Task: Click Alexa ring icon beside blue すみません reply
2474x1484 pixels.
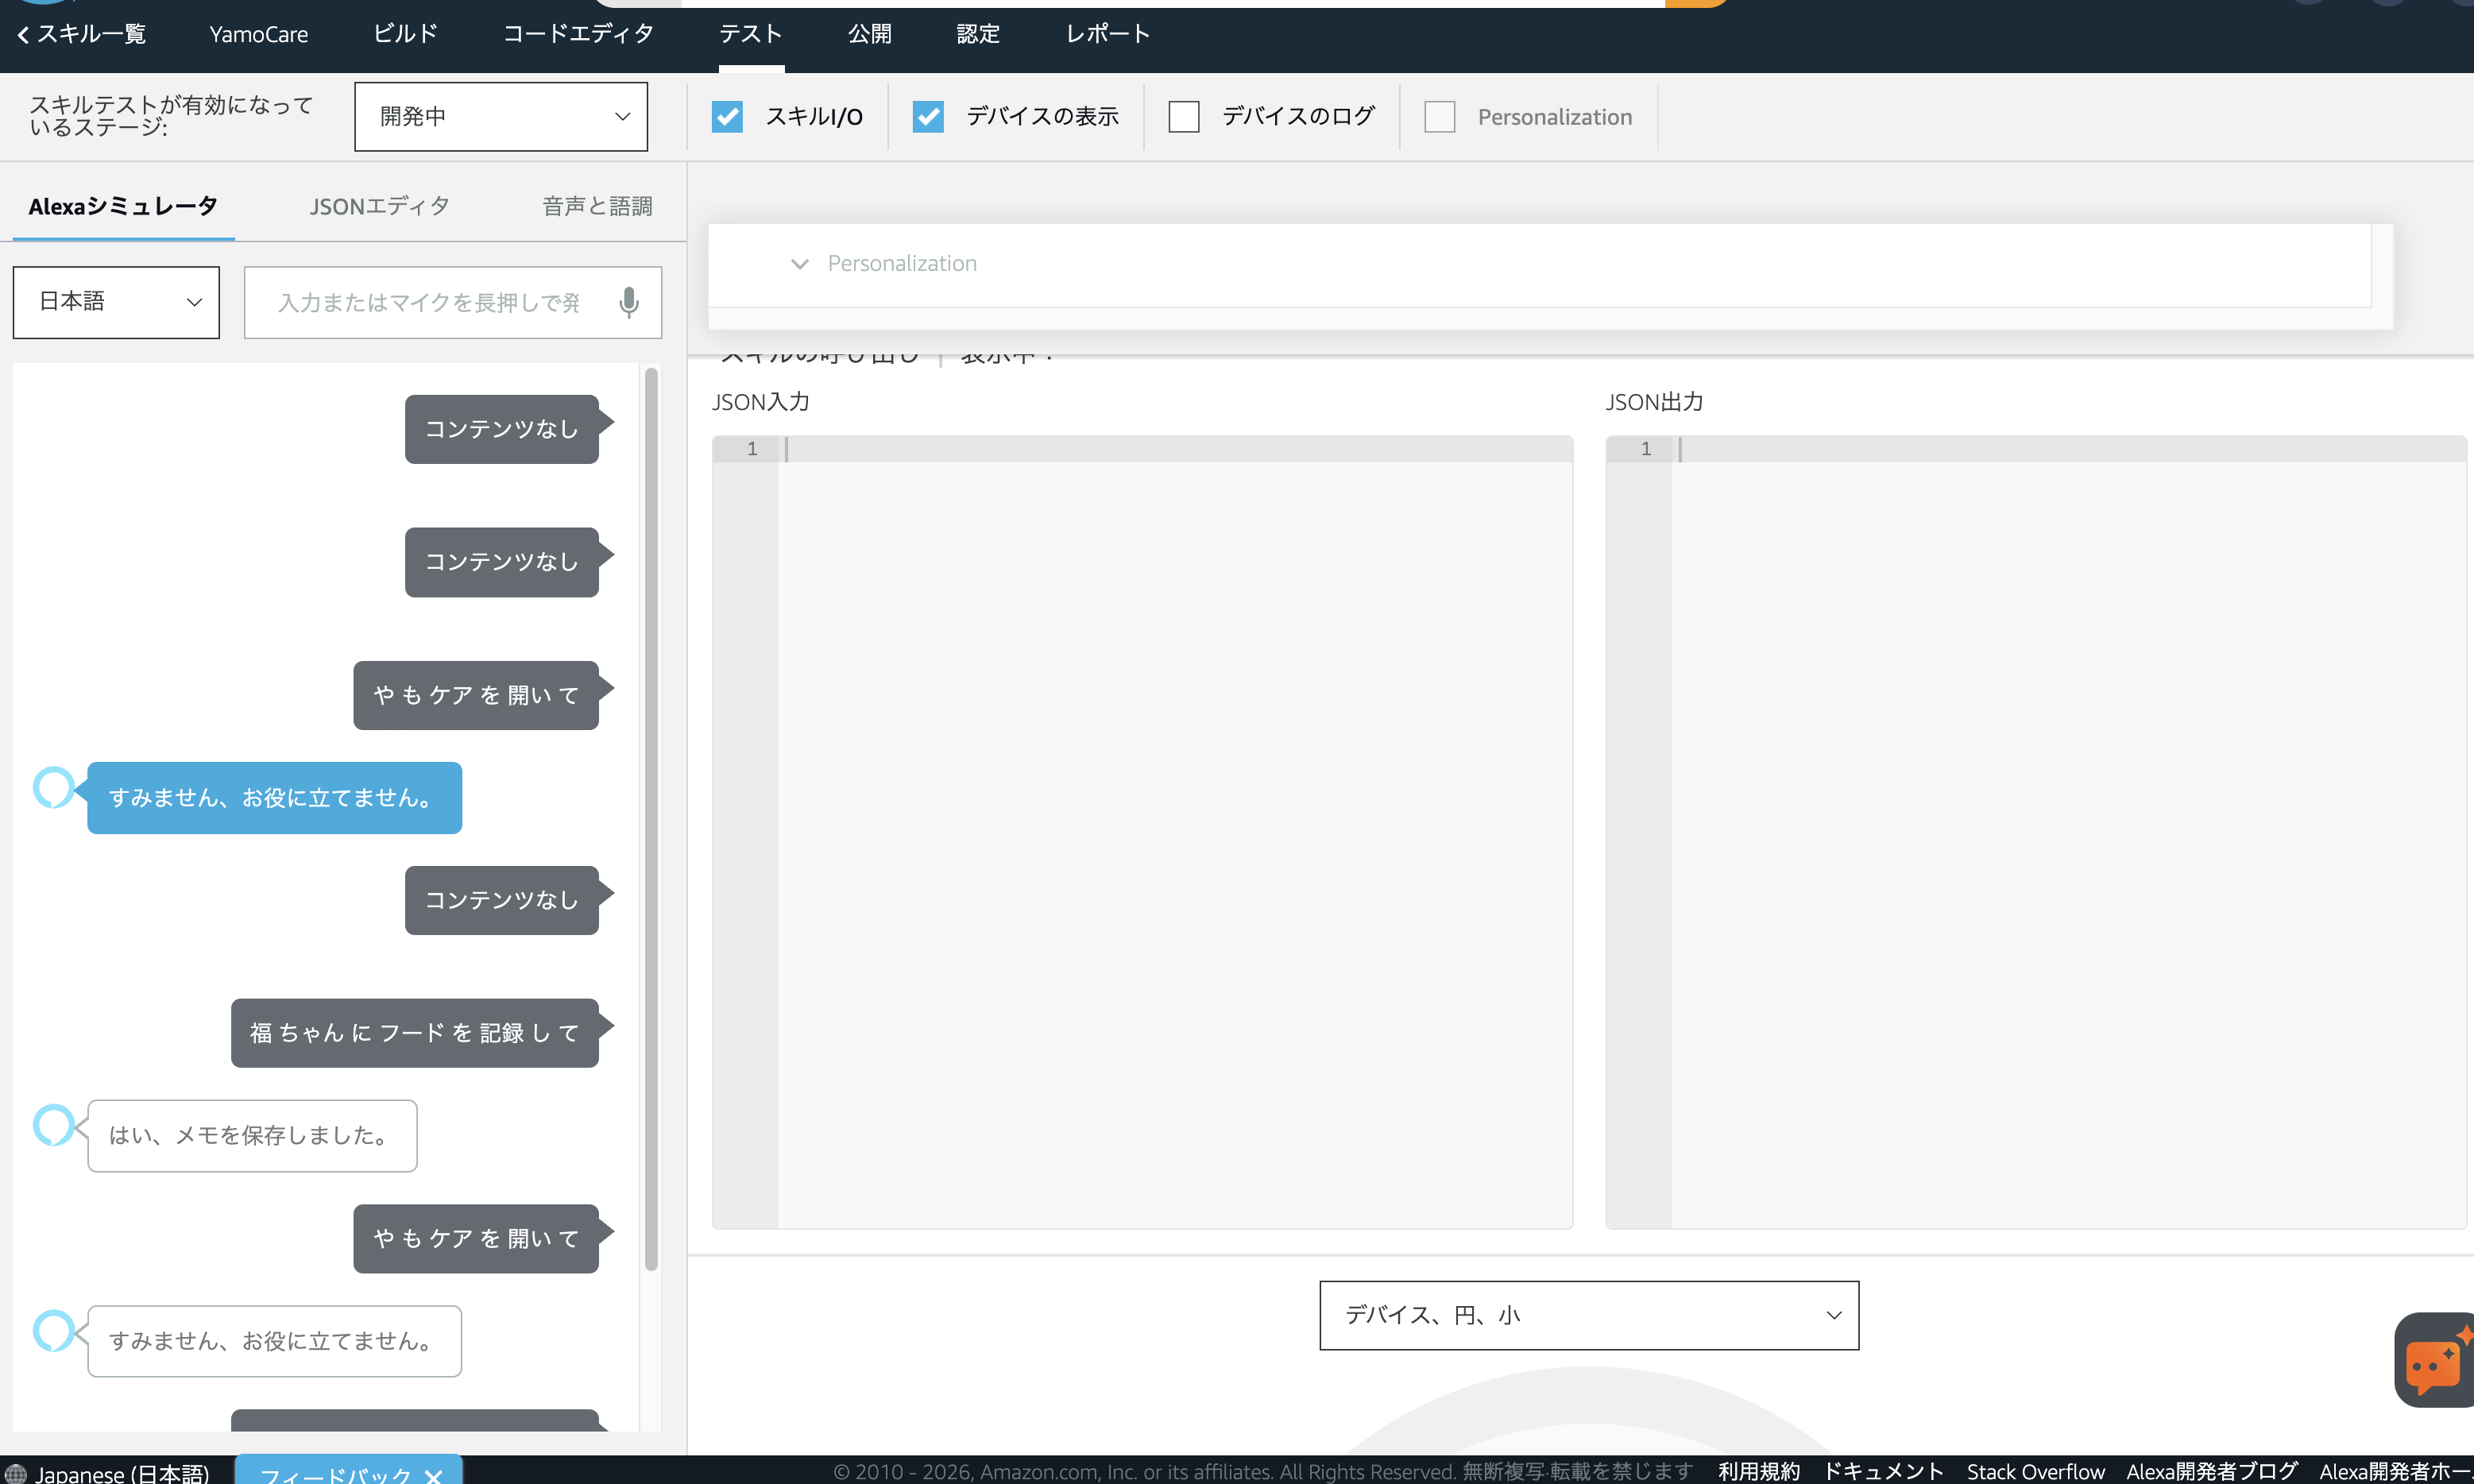Action: coord(53,787)
